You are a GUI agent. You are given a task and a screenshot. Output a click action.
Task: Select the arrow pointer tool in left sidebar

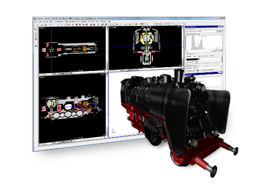(x=35, y=30)
